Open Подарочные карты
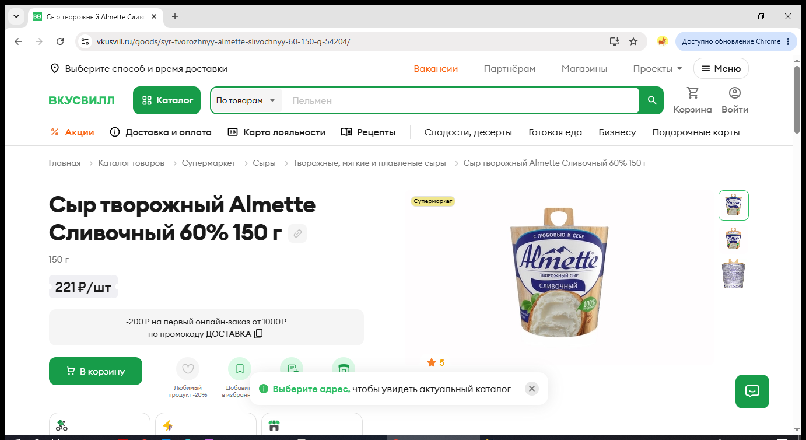806x440 pixels. click(x=696, y=132)
